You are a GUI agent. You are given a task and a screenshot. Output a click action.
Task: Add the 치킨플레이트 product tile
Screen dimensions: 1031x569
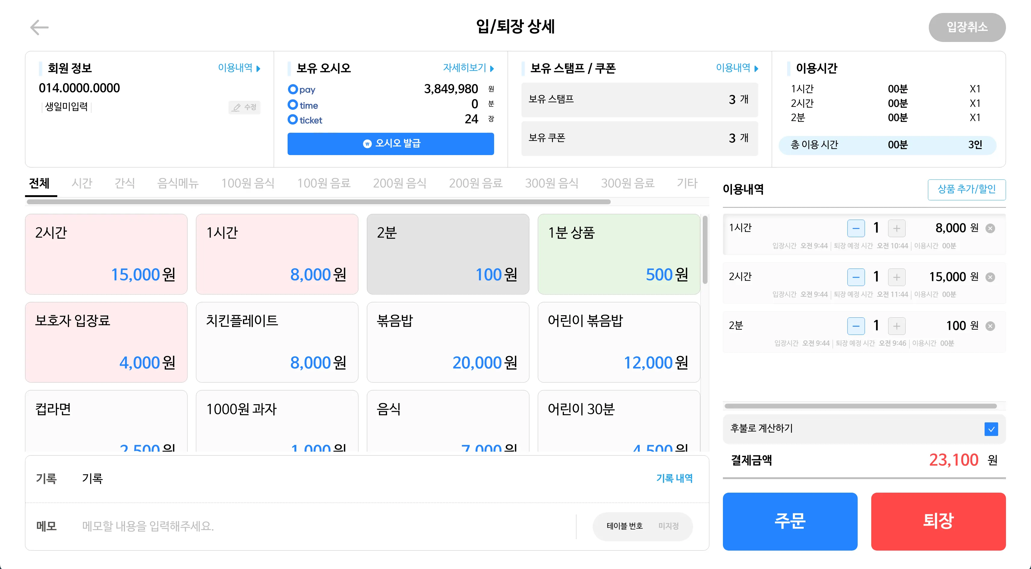coord(277,342)
